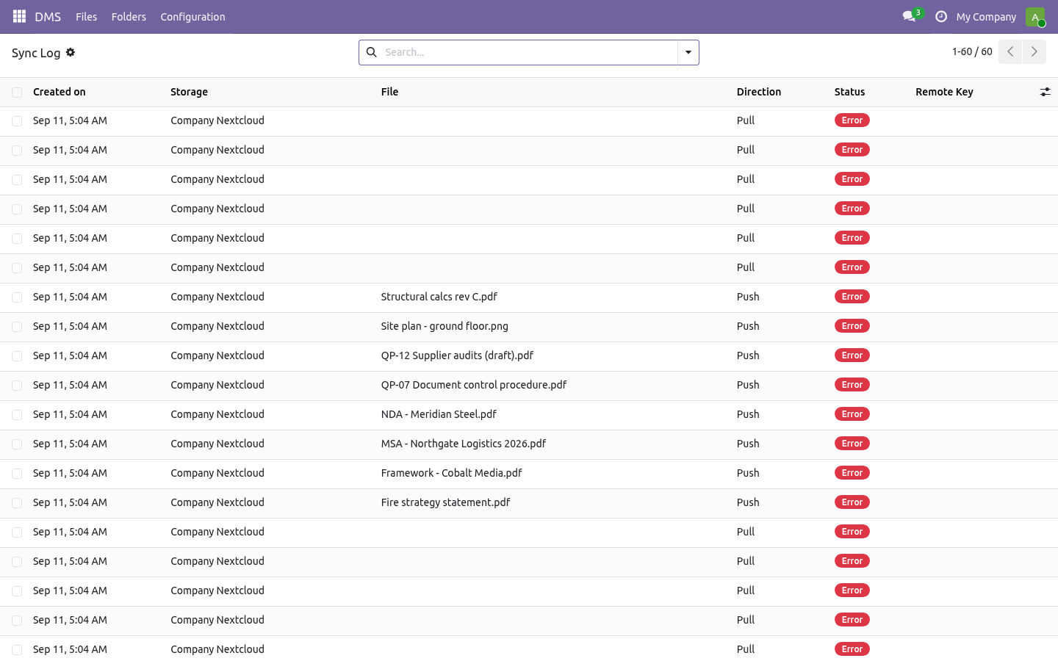The width and height of the screenshot is (1058, 661).
Task: Switch company via My Company
Action: point(986,16)
